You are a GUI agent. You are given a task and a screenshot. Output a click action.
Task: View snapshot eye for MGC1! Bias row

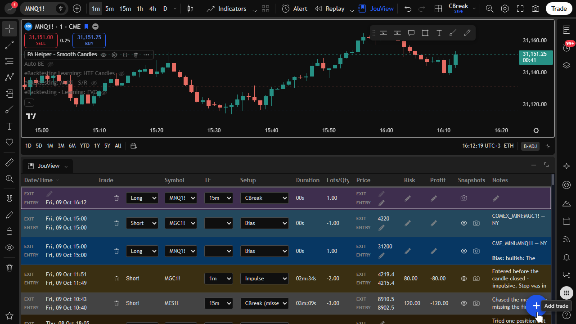(x=464, y=223)
